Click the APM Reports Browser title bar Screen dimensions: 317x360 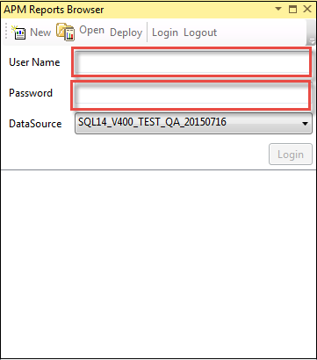[138, 10]
